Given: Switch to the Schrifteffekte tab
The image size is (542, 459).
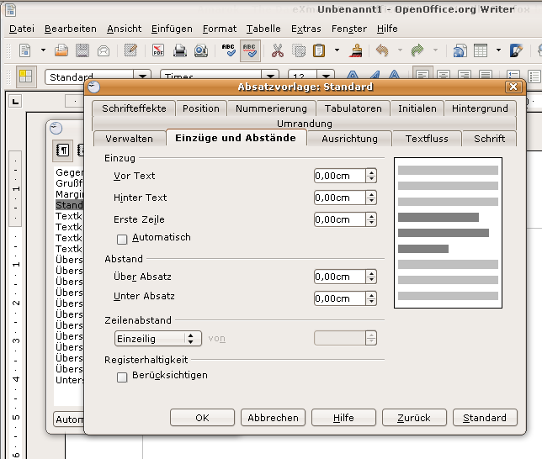Looking at the screenshot, I should coord(134,108).
